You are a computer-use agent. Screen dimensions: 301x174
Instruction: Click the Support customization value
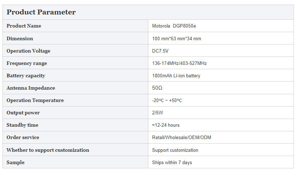(x=175, y=150)
